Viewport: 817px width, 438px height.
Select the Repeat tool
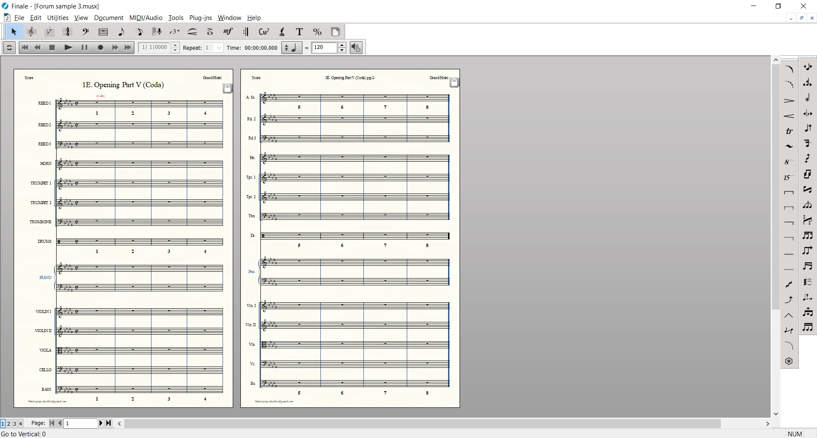point(246,32)
